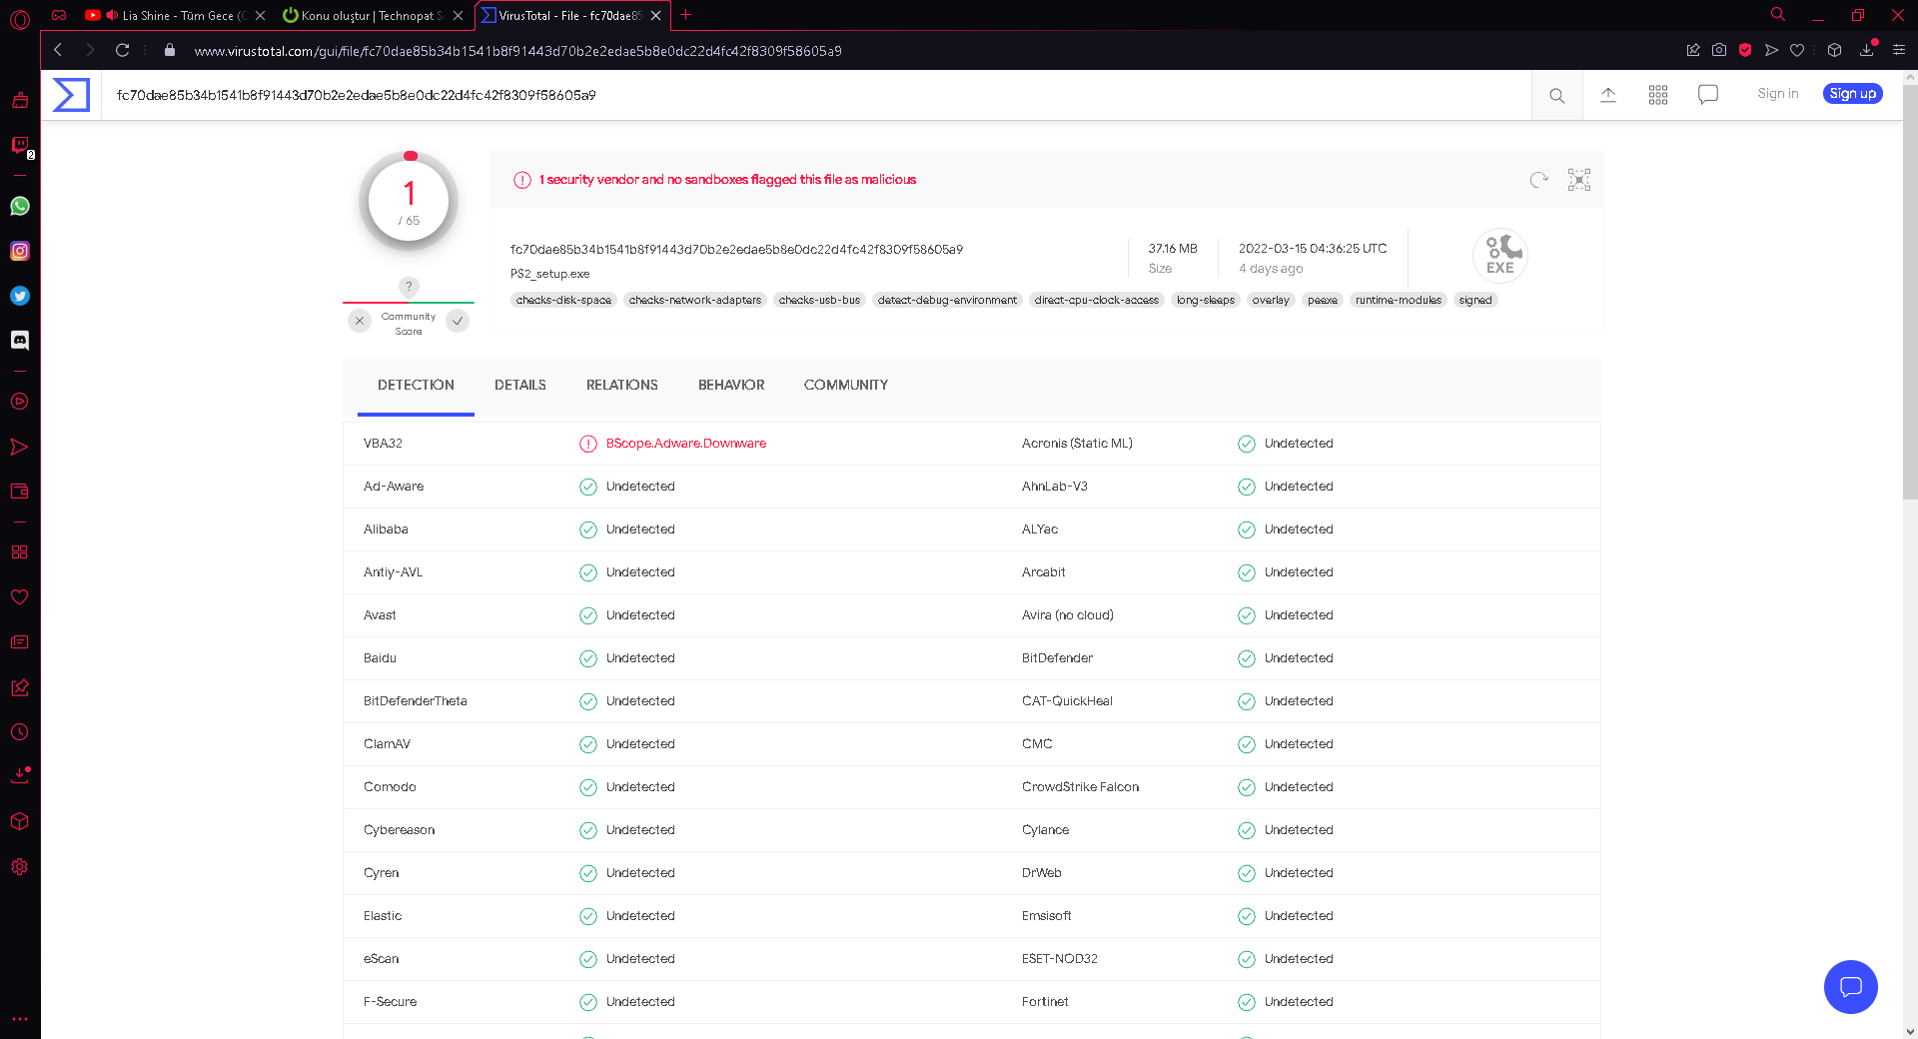
Task: Click the detect-debug-environment tag
Action: [x=947, y=300]
